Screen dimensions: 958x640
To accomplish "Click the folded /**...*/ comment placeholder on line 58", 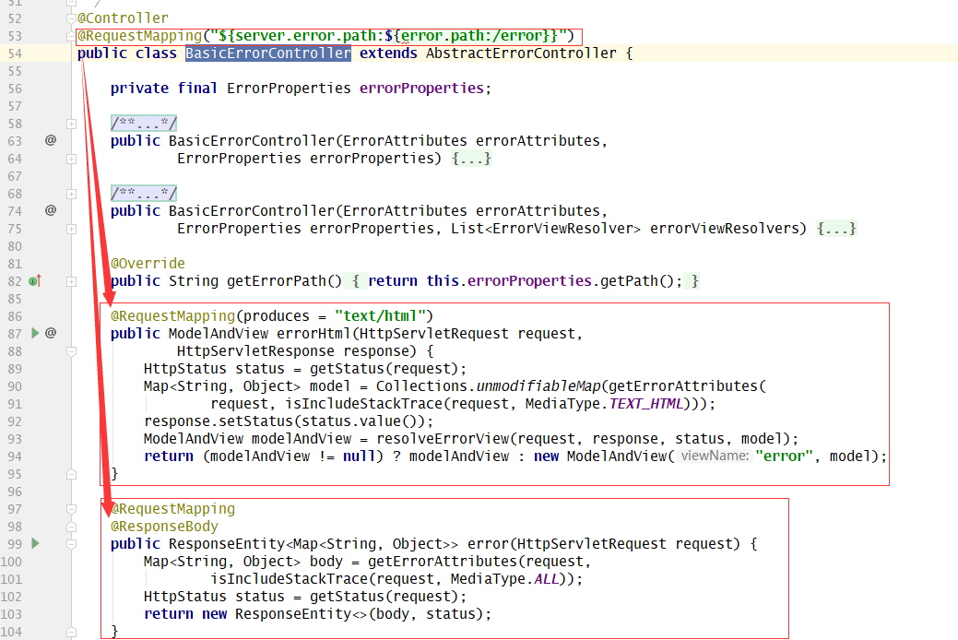I will click(143, 123).
